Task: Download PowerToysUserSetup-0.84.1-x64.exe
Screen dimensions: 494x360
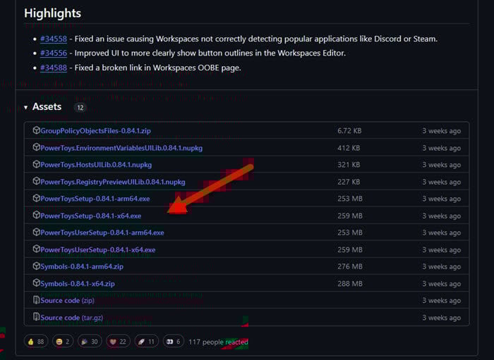Action: click(98, 250)
